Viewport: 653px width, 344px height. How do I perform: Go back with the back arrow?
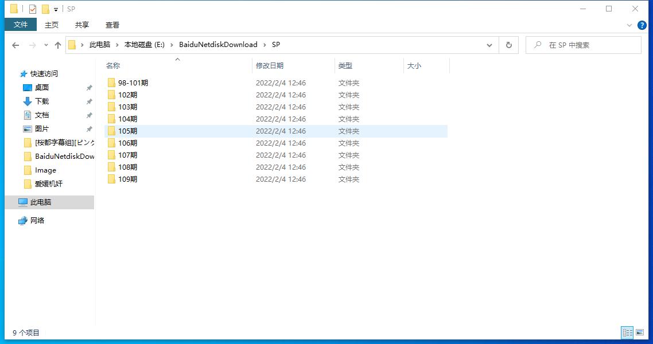(x=15, y=45)
